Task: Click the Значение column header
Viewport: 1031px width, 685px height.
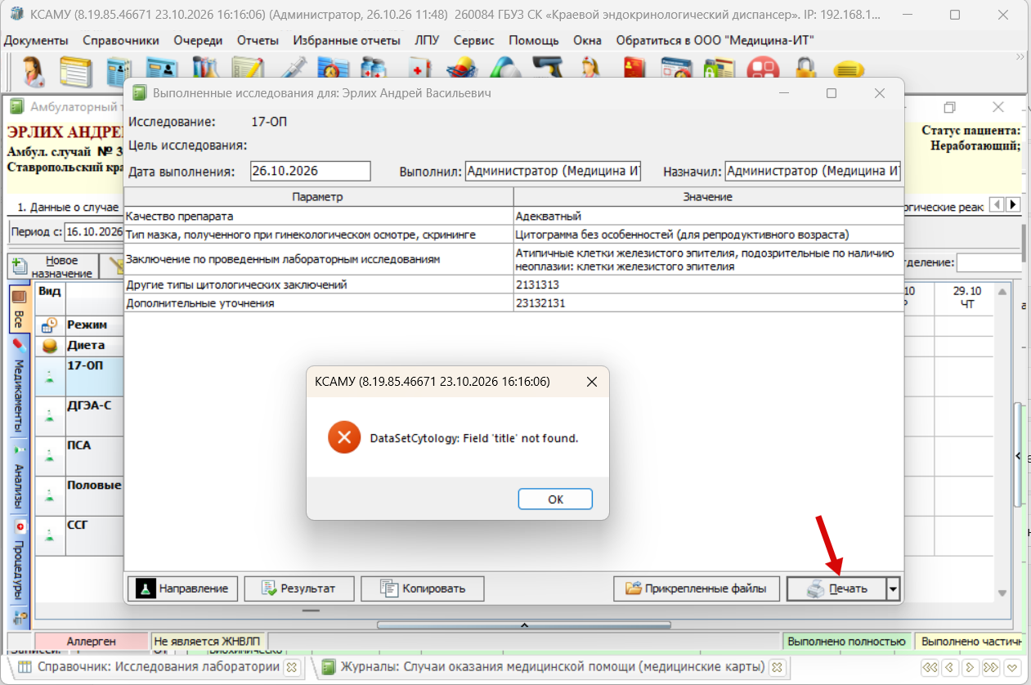Action: [x=708, y=197]
